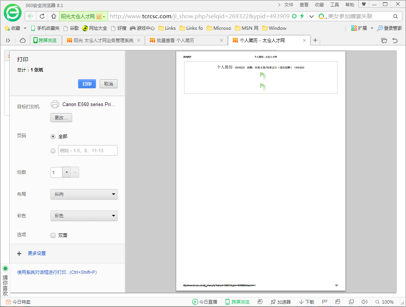Click the search magnifier icon
The width and height of the screenshot is (406, 307).
coord(395,16)
